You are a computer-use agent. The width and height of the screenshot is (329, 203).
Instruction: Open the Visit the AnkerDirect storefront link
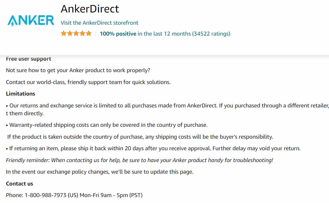[x=100, y=23]
